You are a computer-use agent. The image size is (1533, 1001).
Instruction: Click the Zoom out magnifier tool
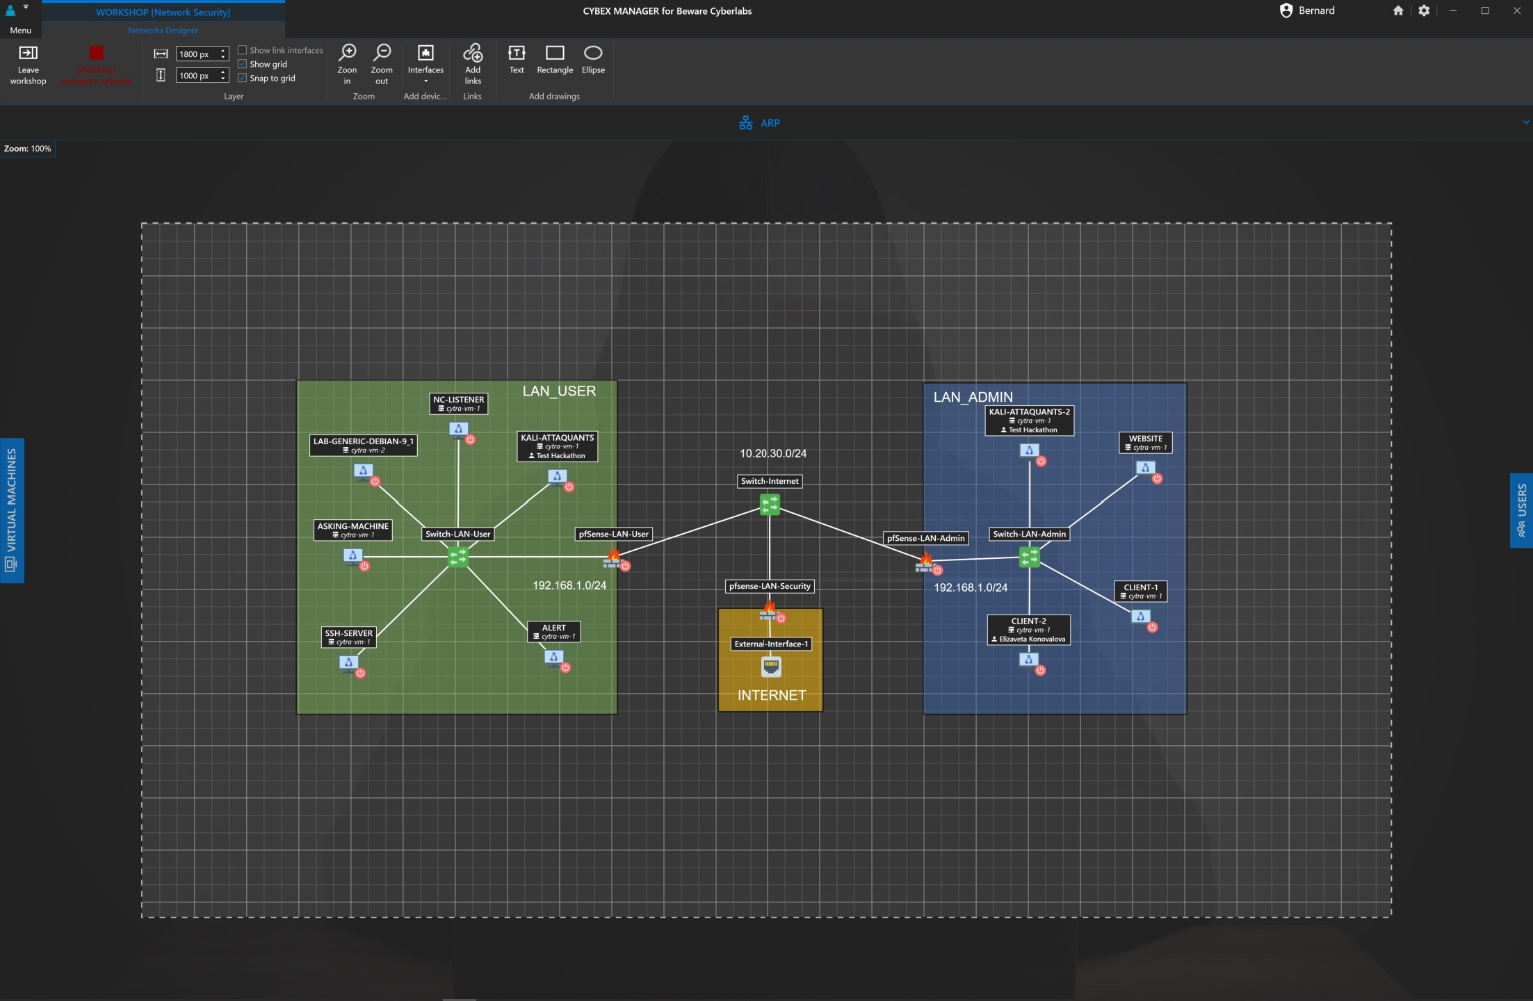pyautogui.click(x=382, y=54)
